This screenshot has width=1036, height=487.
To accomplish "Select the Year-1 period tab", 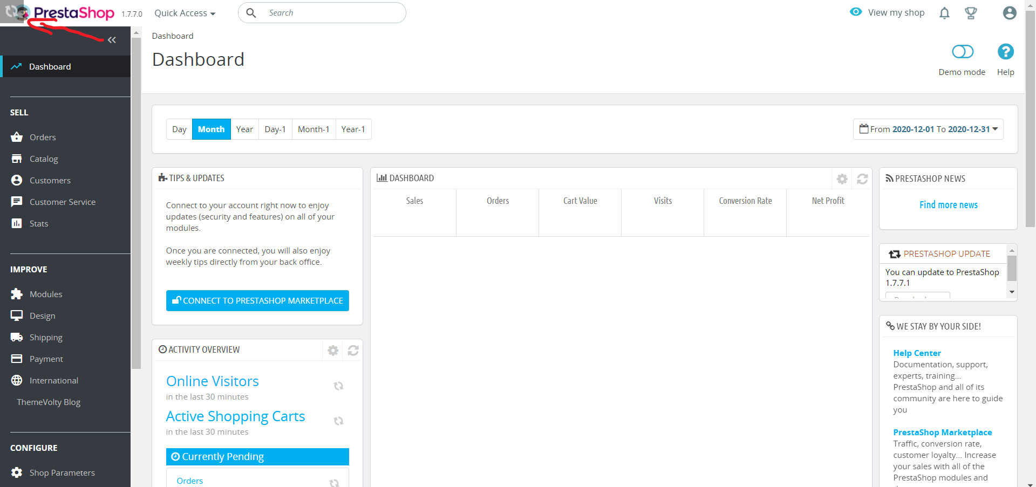I will [x=353, y=129].
